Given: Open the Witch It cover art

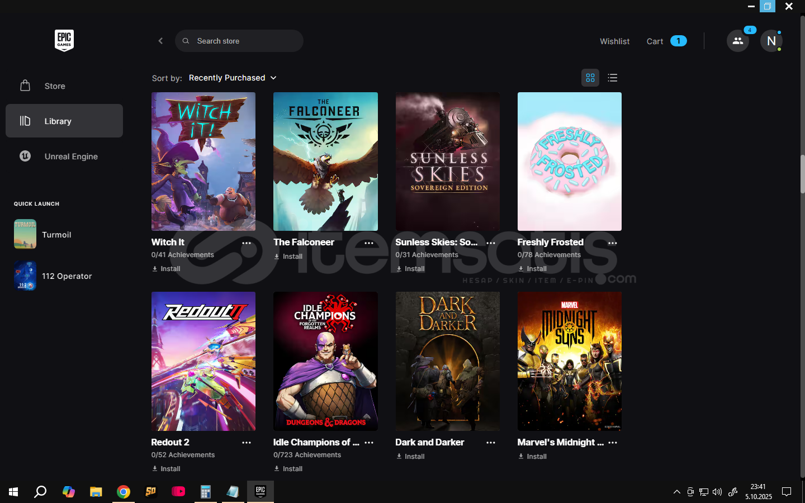Looking at the screenshot, I should pos(203,162).
